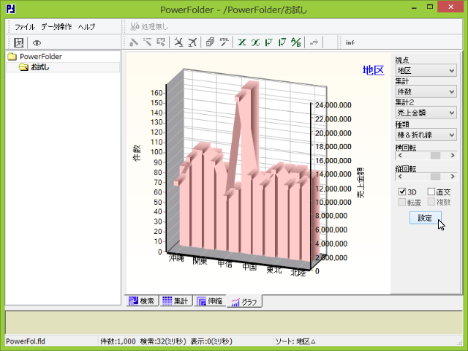The image size is (468, 351).
Task: Click the 北陸 category label on chart
Action: click(298, 273)
